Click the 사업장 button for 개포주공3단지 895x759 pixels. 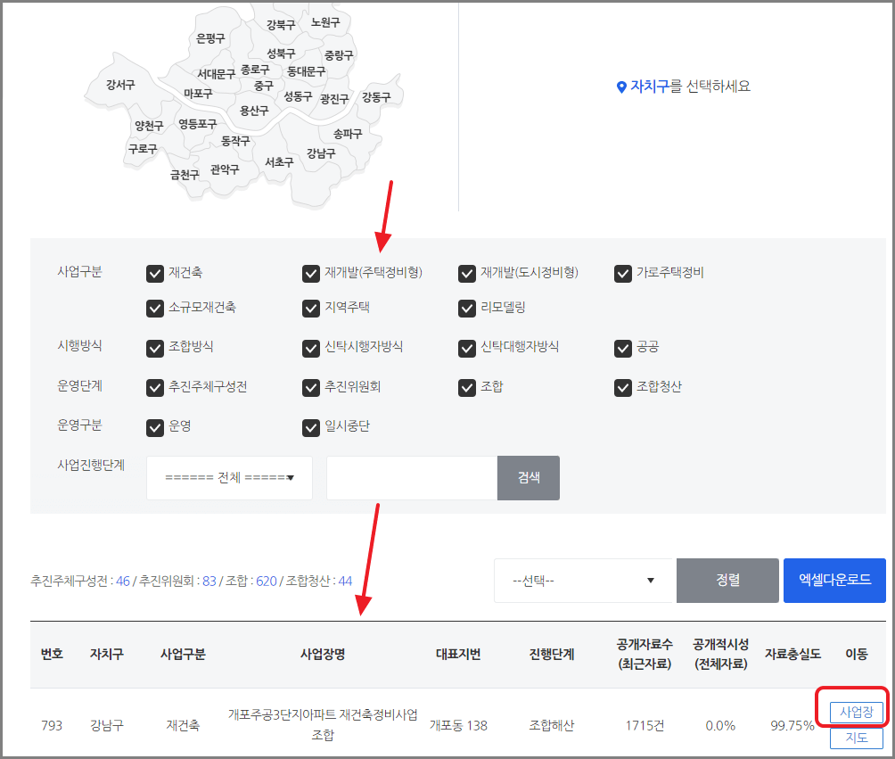pos(856,712)
